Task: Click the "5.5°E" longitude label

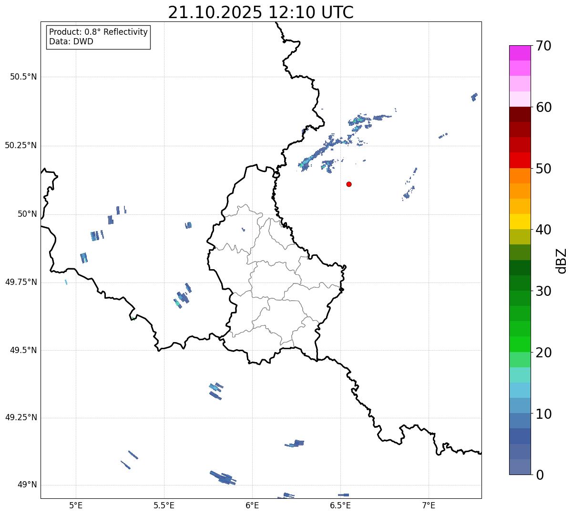Action: click(x=164, y=505)
